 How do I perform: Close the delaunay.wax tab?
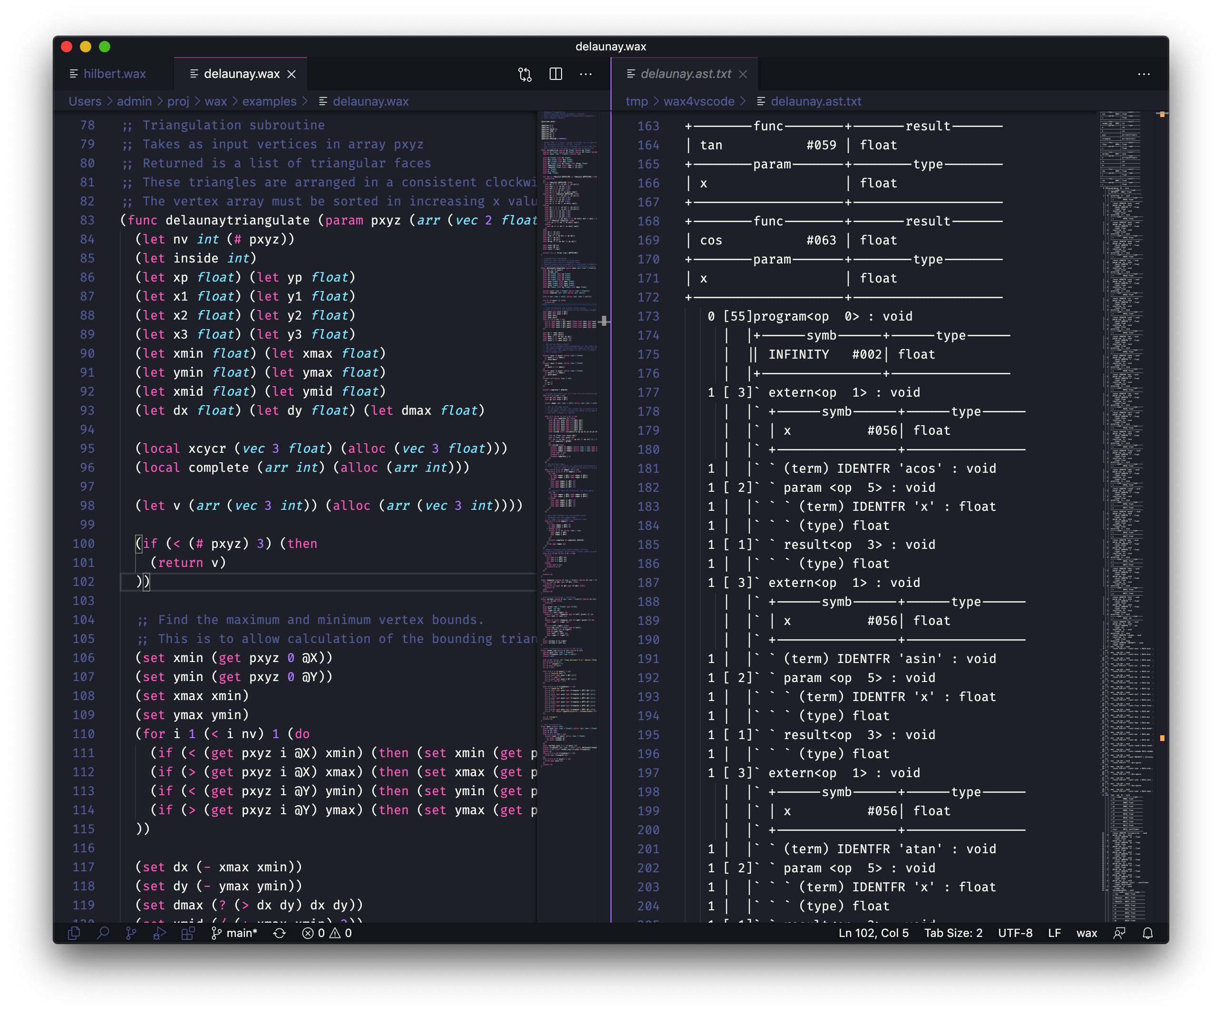coord(292,74)
